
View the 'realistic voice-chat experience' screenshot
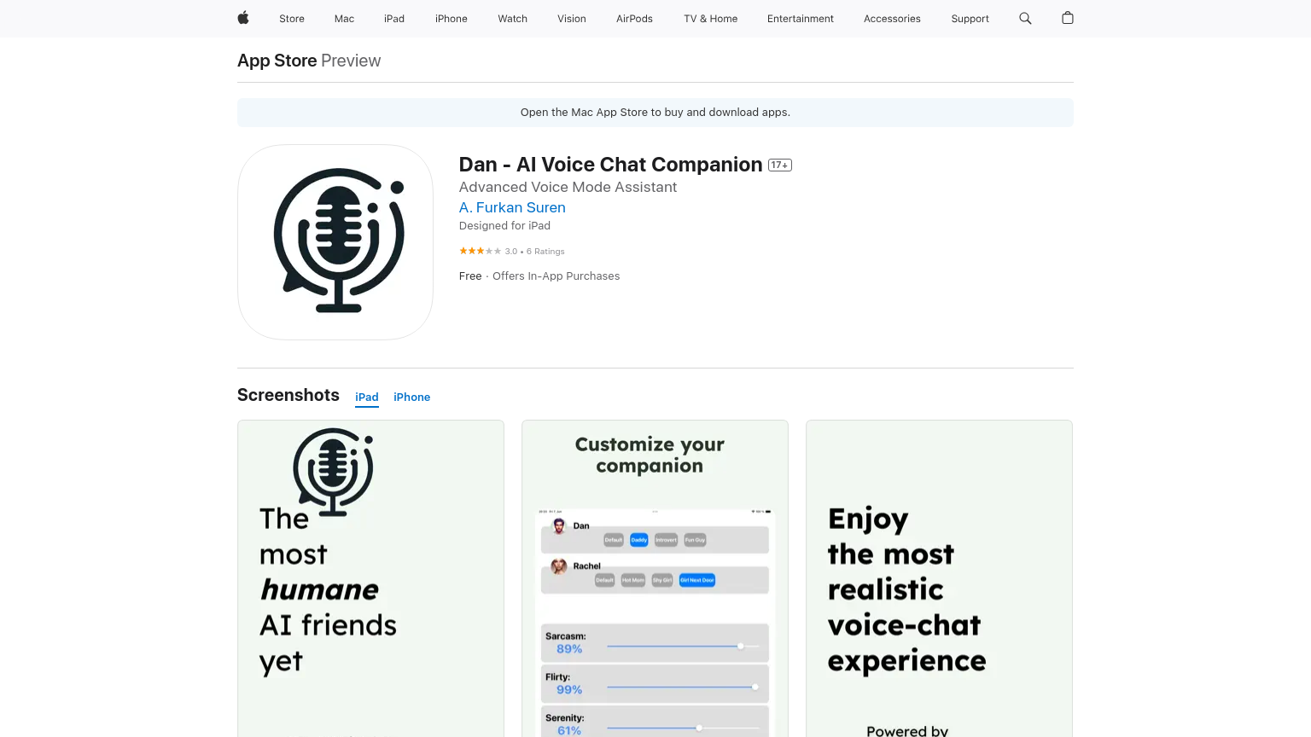939,578
